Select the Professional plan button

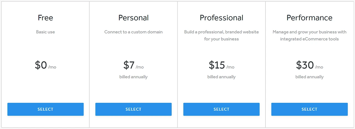tap(221, 109)
